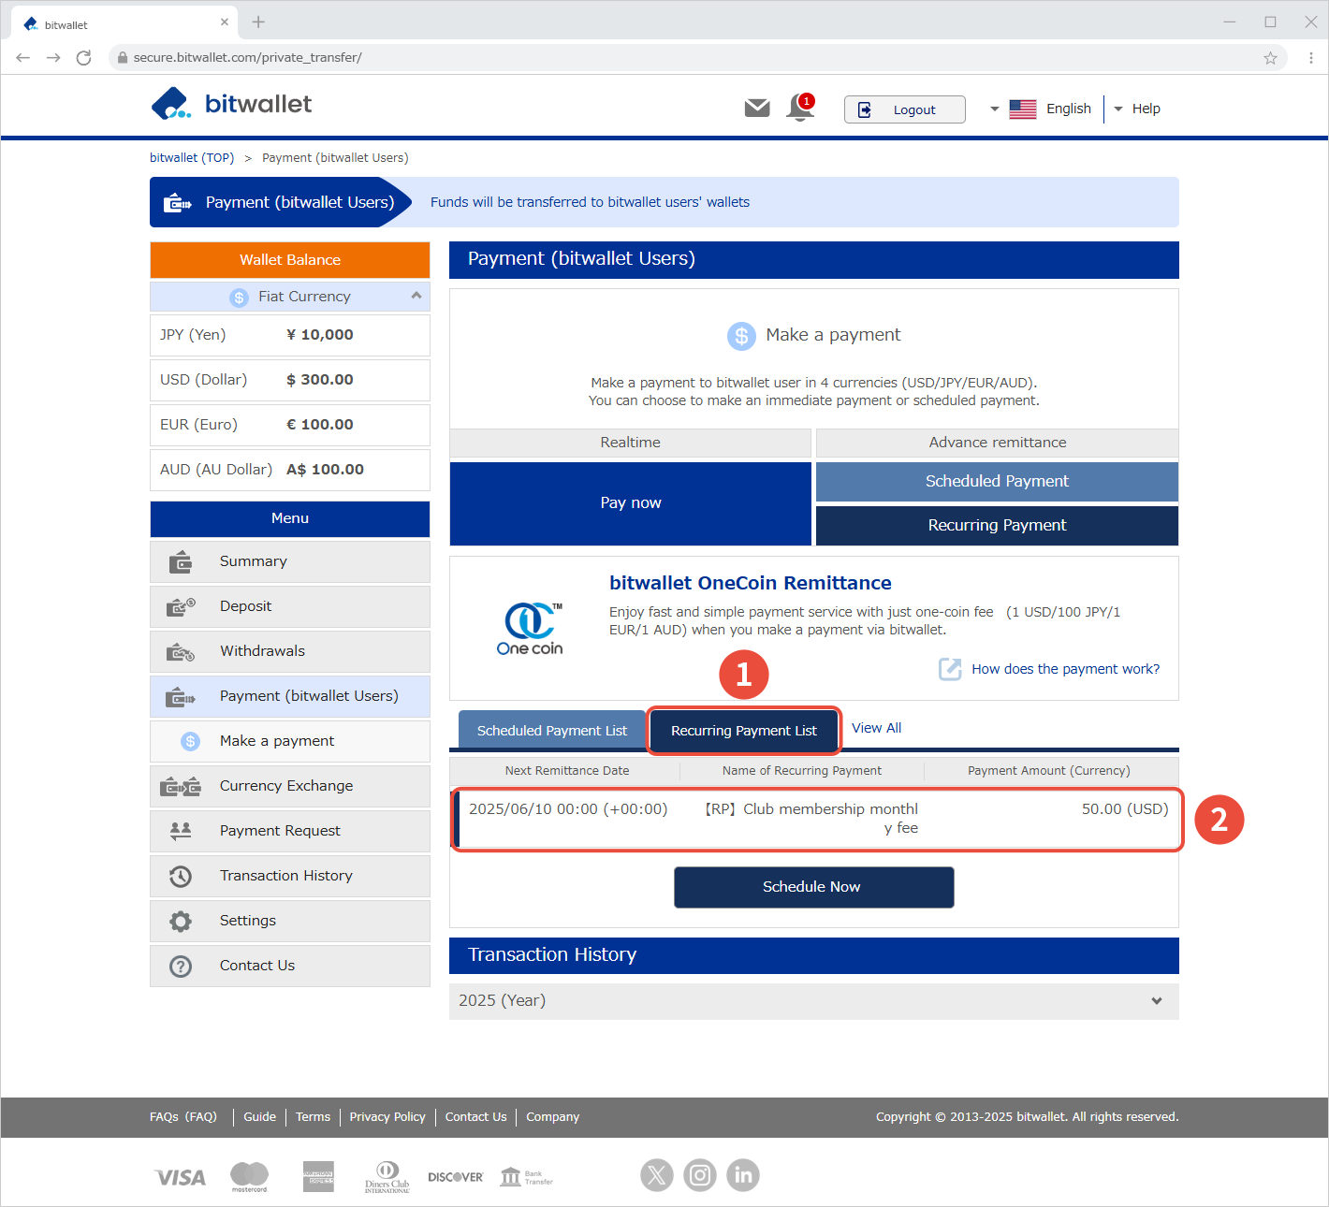The height and width of the screenshot is (1207, 1329).
Task: Open the Instagram social icon
Action: point(700,1175)
